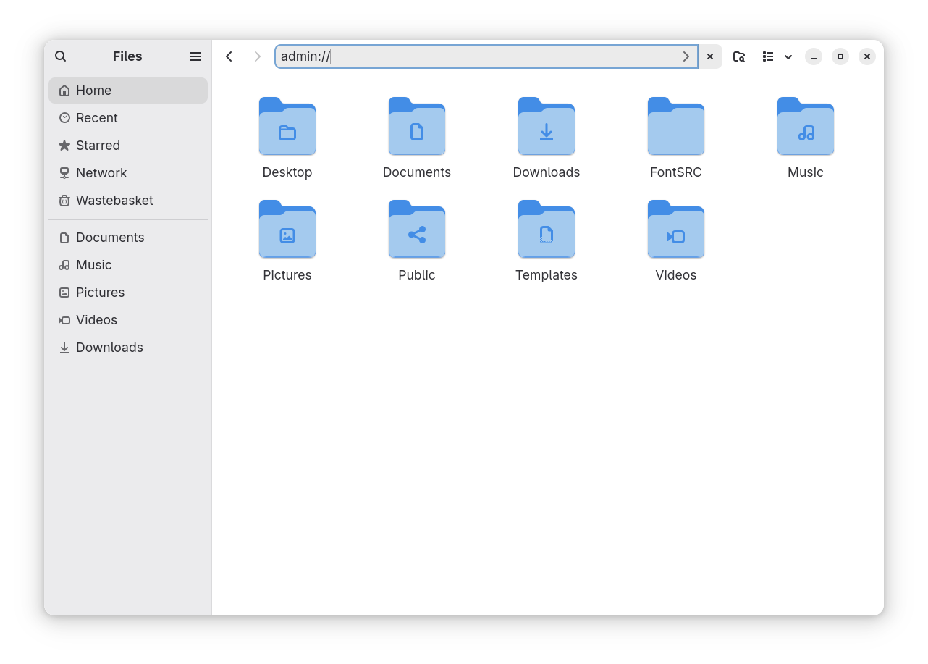Open the Wastebasket sidebar entry

point(114,201)
